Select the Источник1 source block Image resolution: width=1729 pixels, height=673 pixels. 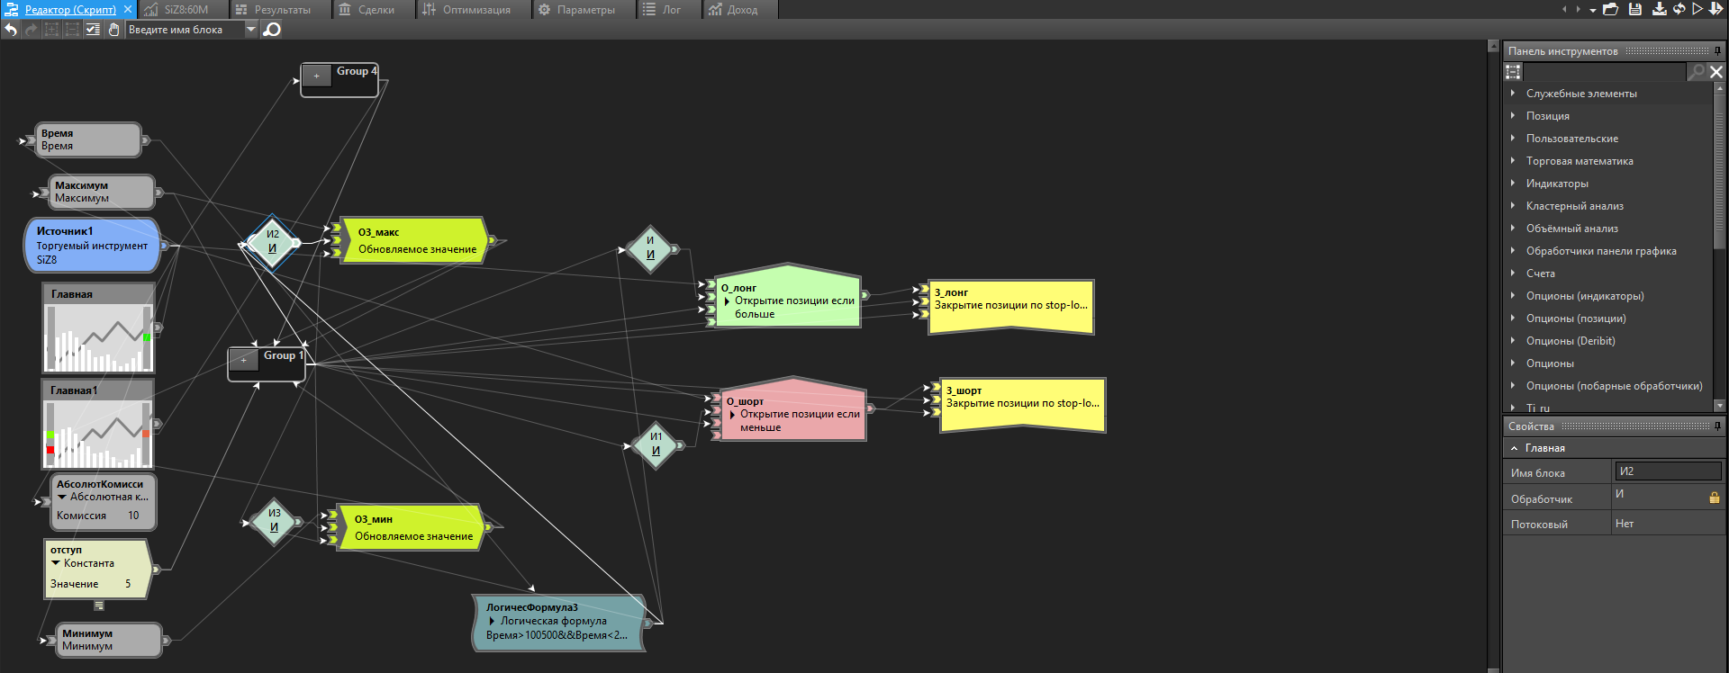pyautogui.click(x=92, y=245)
